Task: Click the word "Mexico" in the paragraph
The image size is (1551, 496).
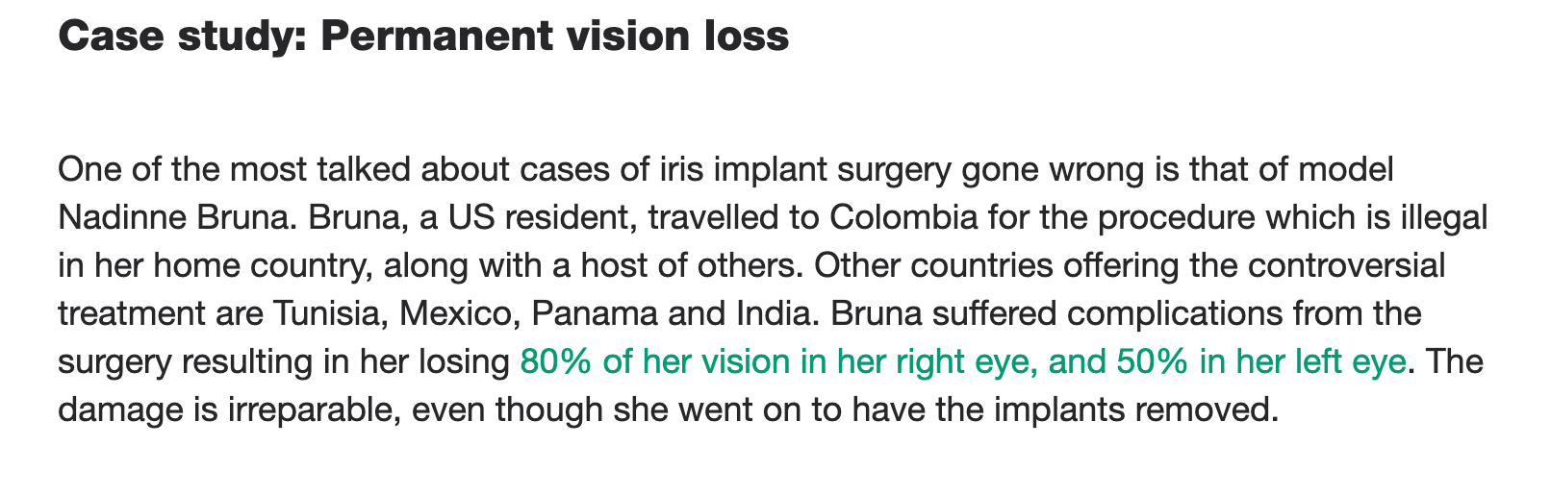Action: click(461, 314)
